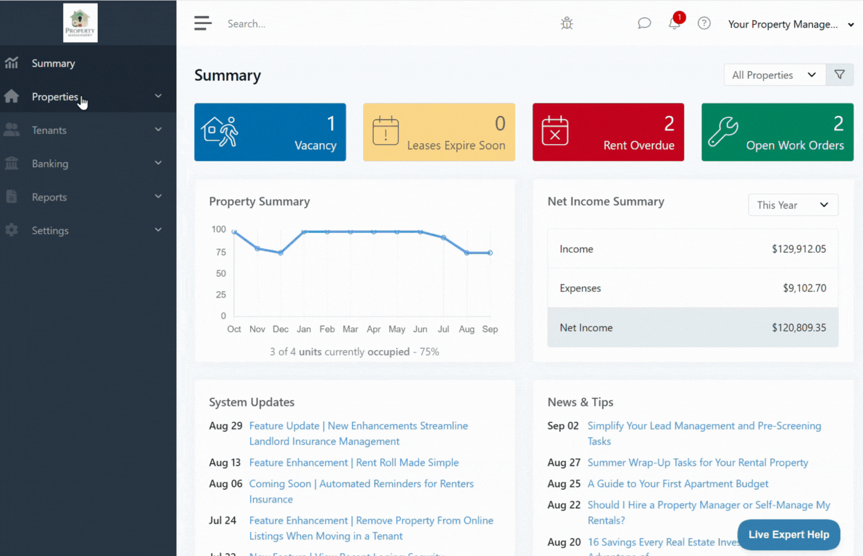Image resolution: width=863 pixels, height=556 pixels.
Task: Click the Summary chart icon in sidebar
Action: (12, 63)
